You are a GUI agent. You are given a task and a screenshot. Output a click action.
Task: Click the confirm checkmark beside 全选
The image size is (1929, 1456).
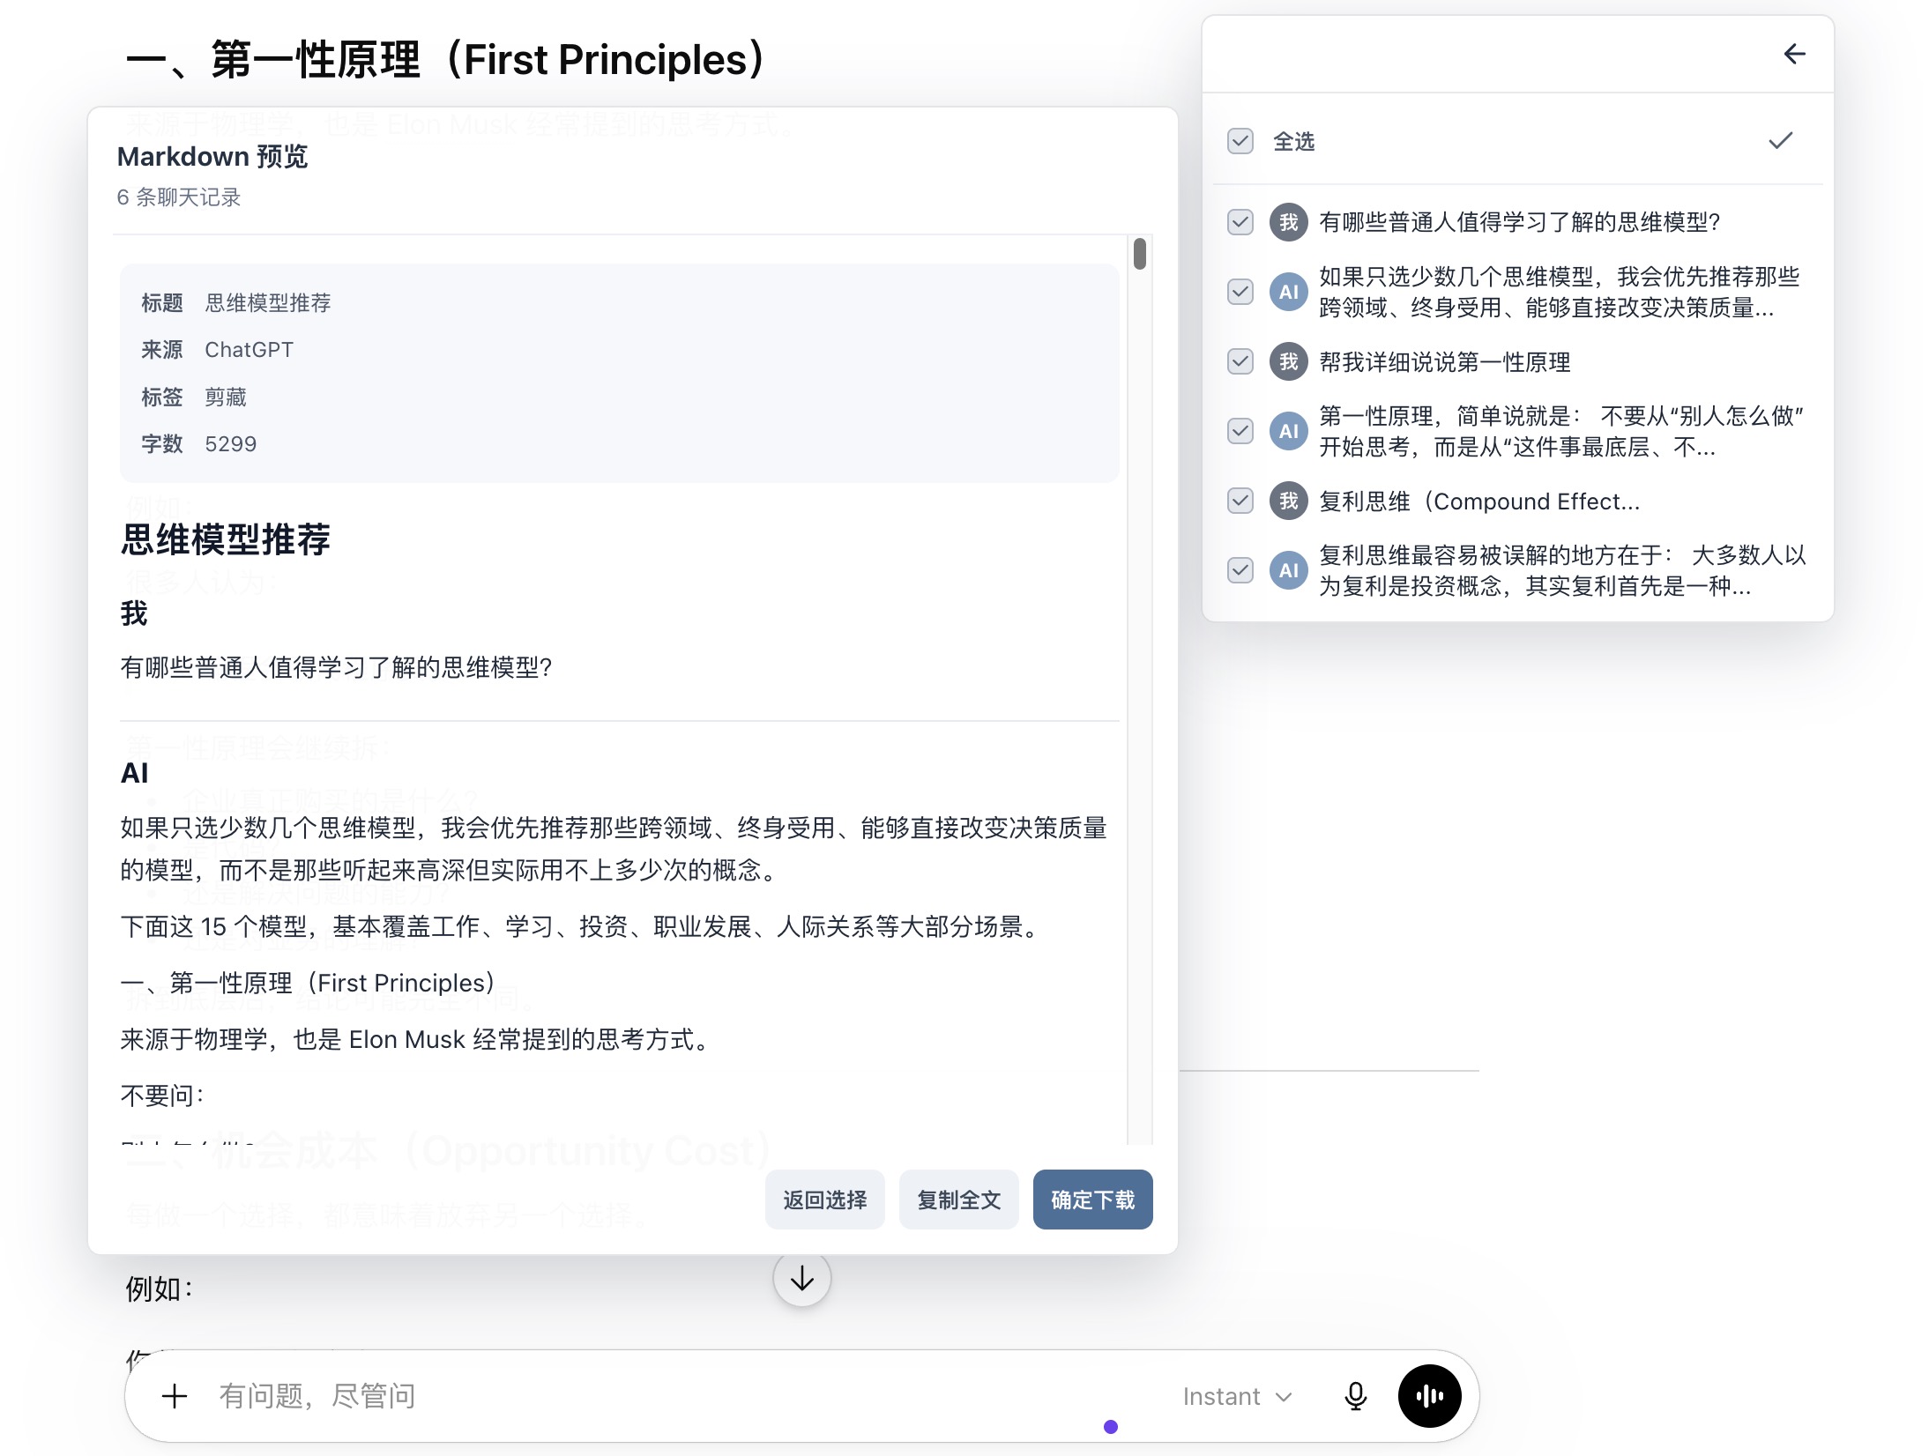(1780, 141)
